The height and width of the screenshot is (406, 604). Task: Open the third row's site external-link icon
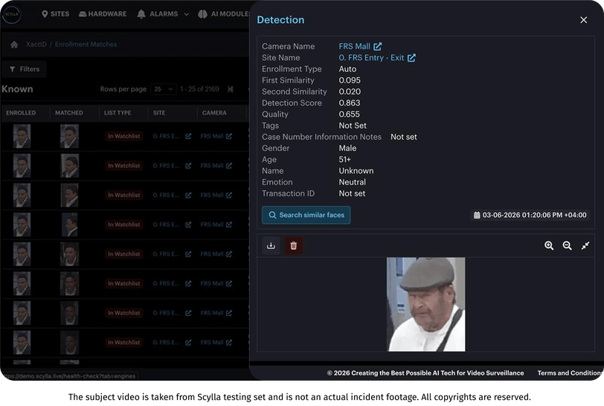[188, 195]
